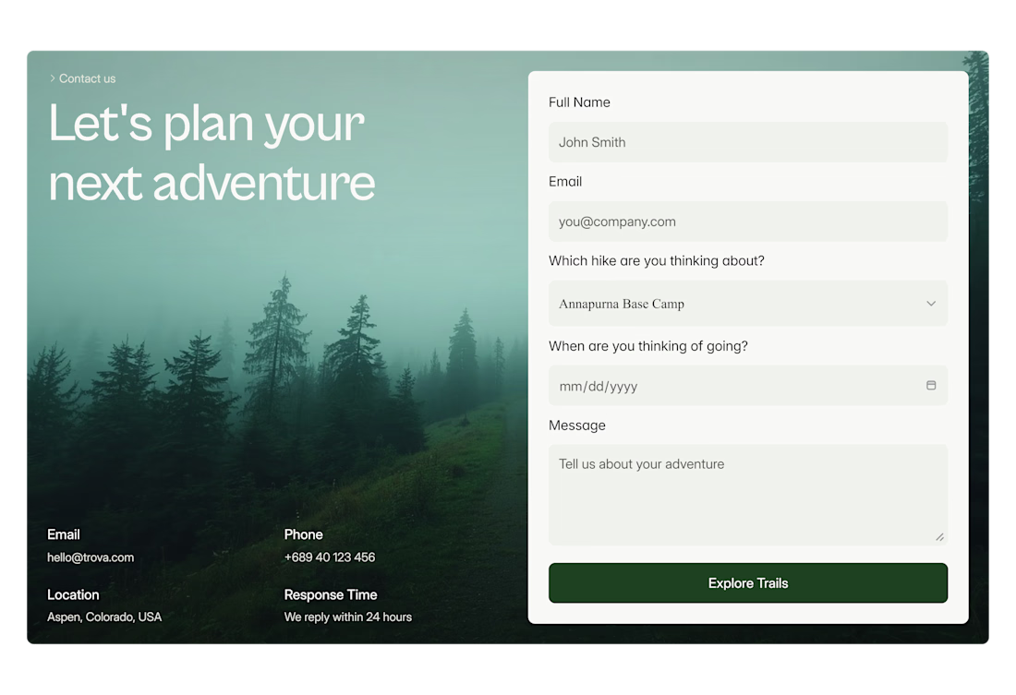Click the Email heading above hello@trova.com

(x=64, y=534)
